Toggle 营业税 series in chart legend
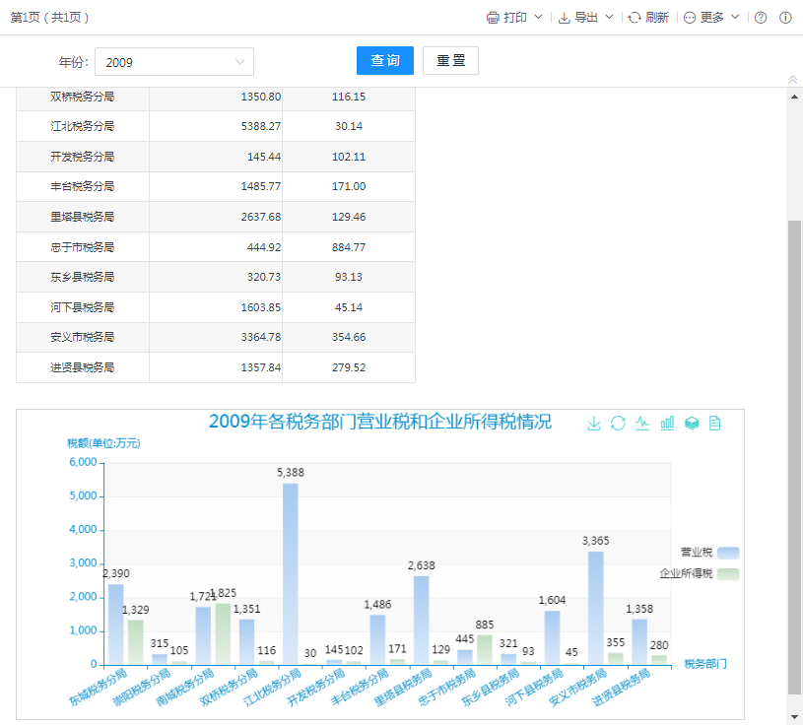The width and height of the screenshot is (803, 725). click(x=727, y=553)
